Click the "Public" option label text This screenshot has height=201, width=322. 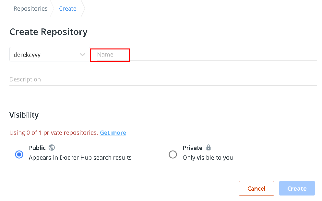[x=37, y=148]
